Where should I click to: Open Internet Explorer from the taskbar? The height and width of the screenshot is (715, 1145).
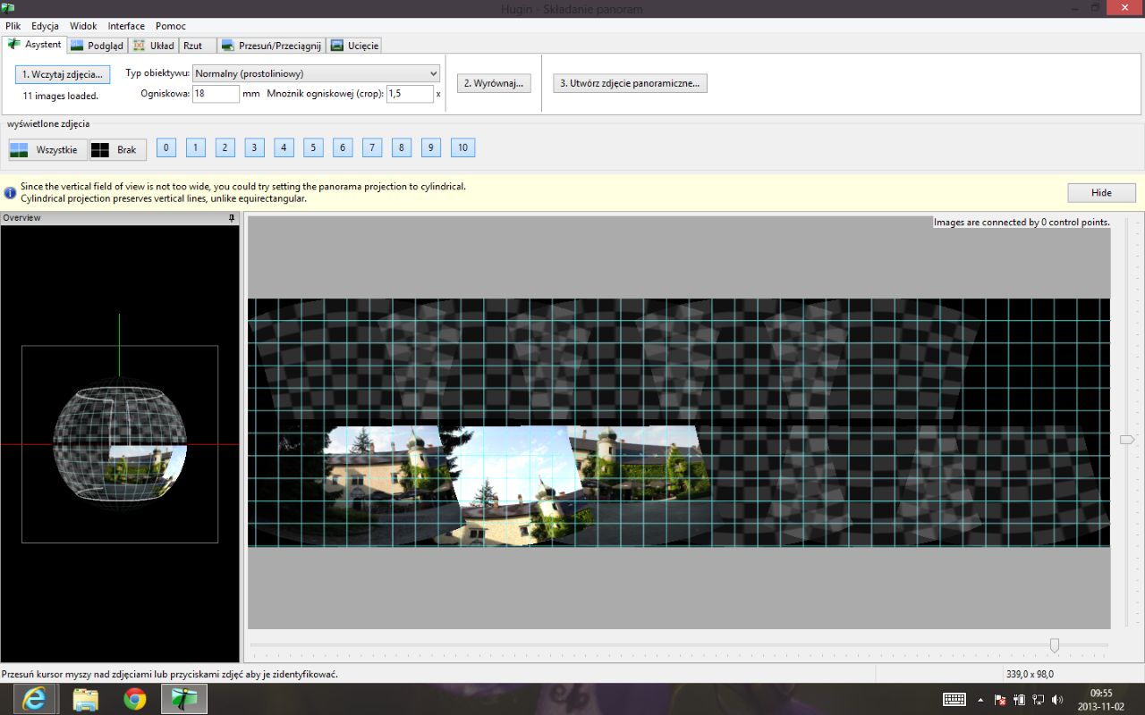click(x=35, y=699)
